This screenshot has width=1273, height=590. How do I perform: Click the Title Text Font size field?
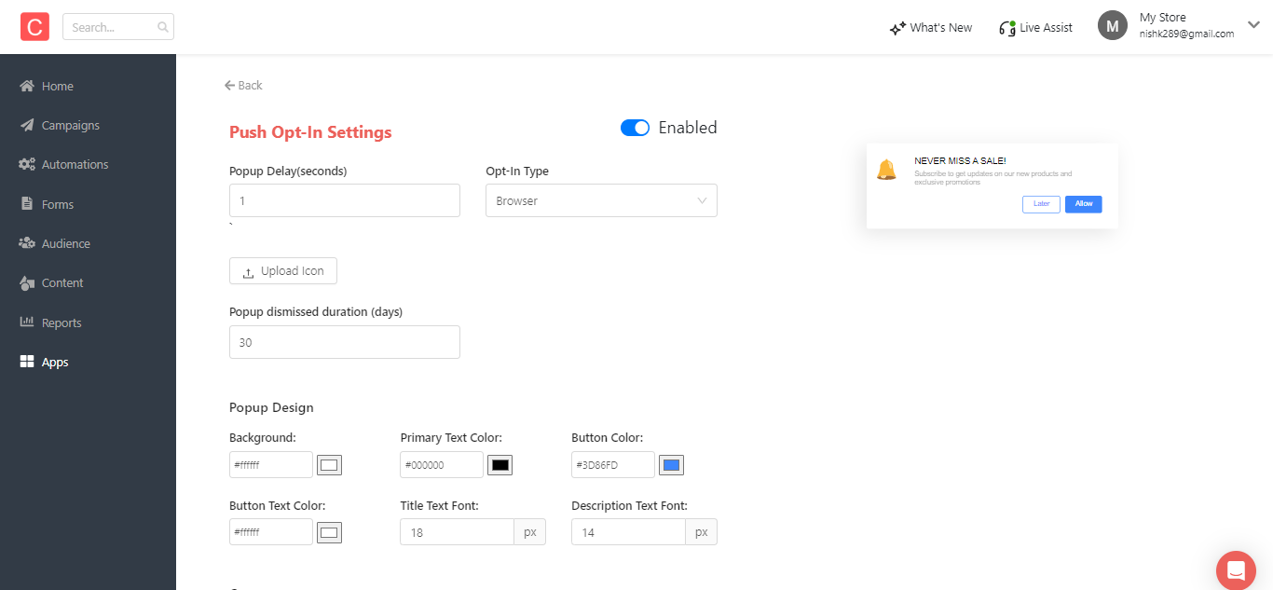tap(457, 532)
